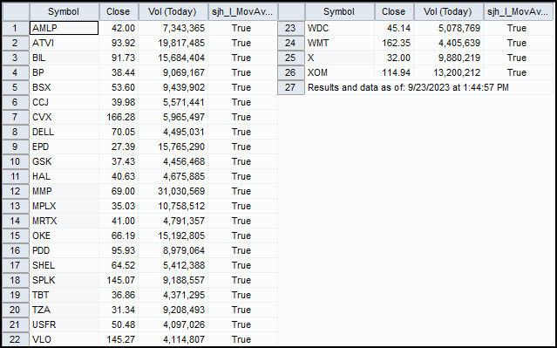Click the blank corner header above row numbers
This screenshot has height=348, width=557.
pos(16,11)
